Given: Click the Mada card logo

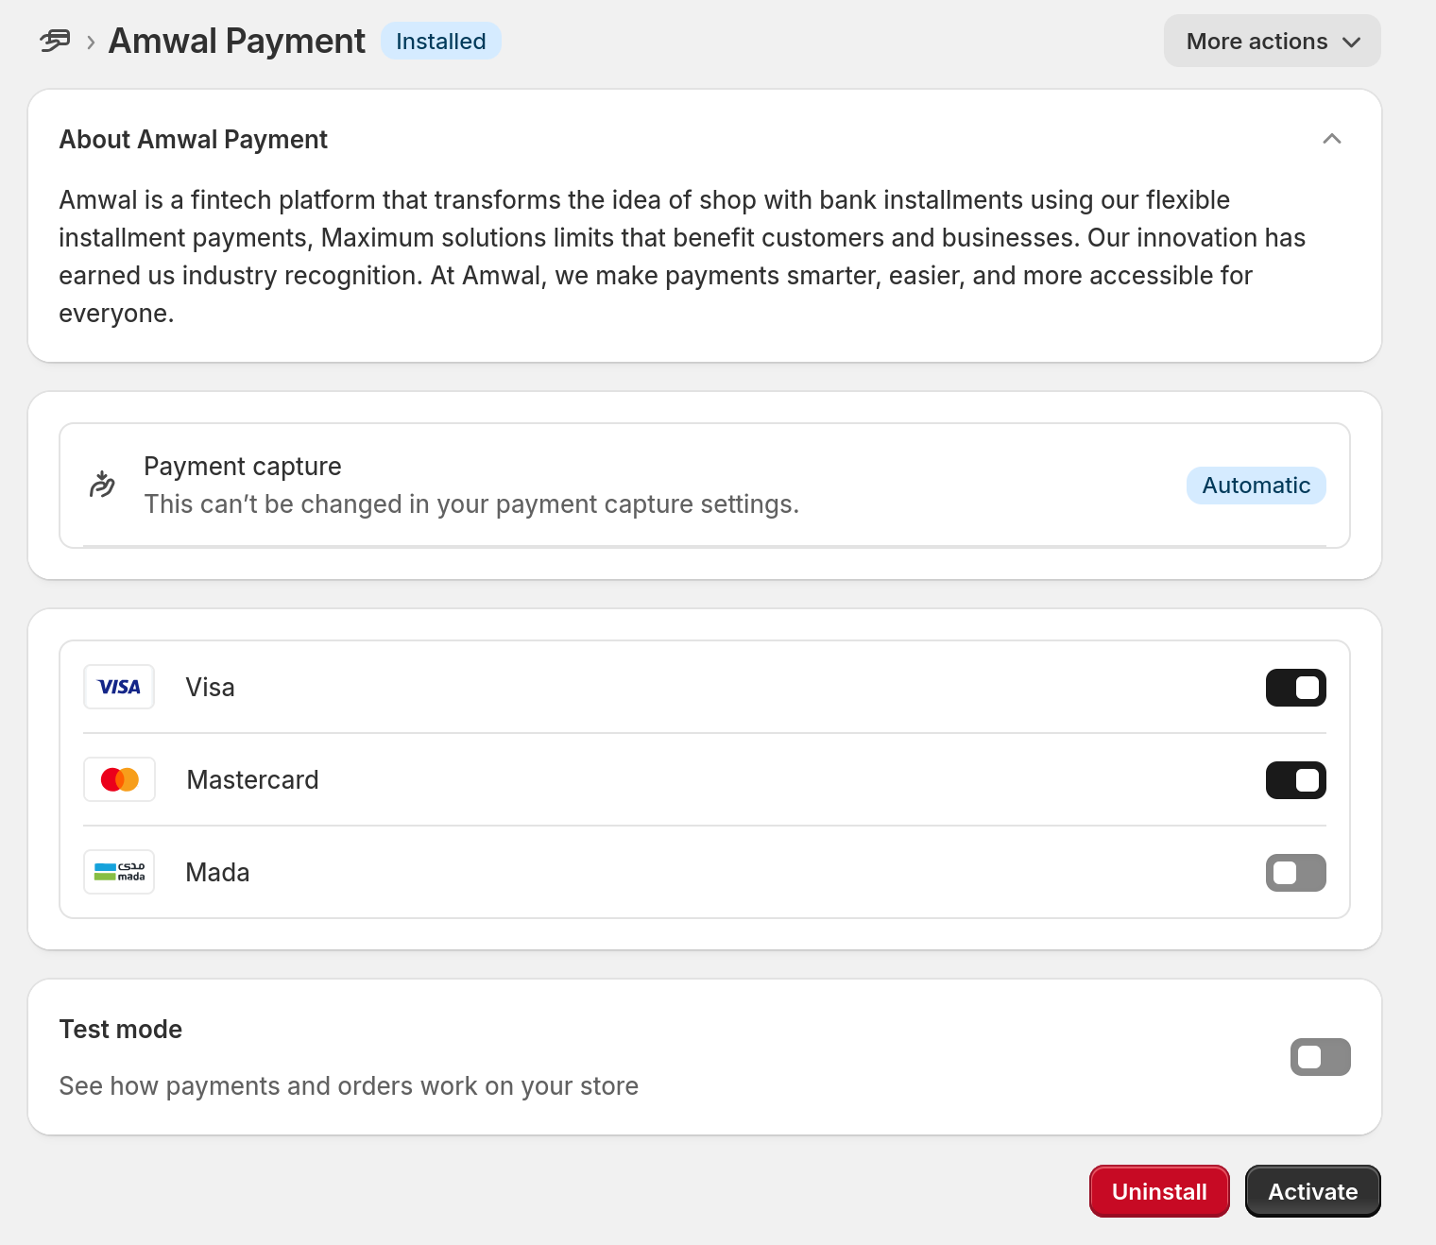Looking at the screenshot, I should pos(119,872).
